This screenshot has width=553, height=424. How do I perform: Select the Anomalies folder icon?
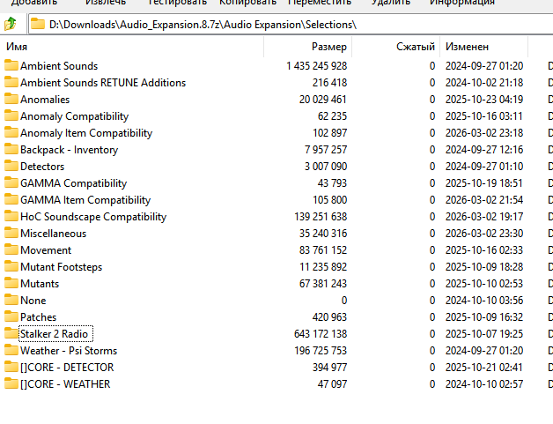pos(11,99)
